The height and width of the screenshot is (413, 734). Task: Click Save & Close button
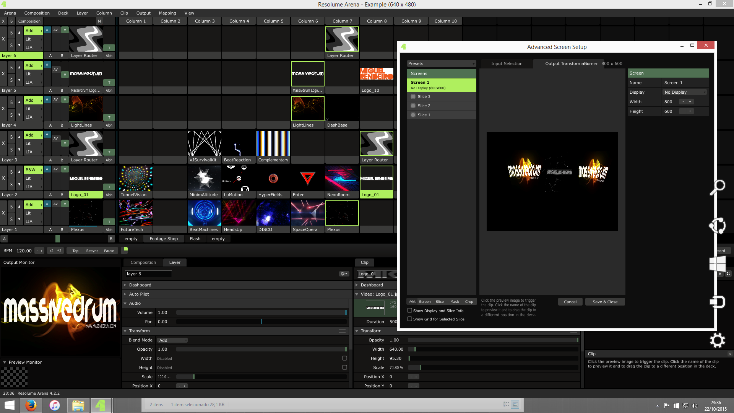(605, 302)
